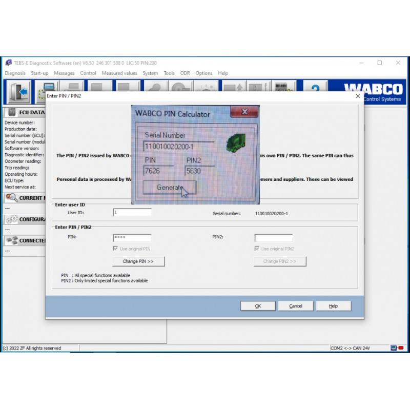
Task: Open the Diagnosis menu
Action: [15, 73]
